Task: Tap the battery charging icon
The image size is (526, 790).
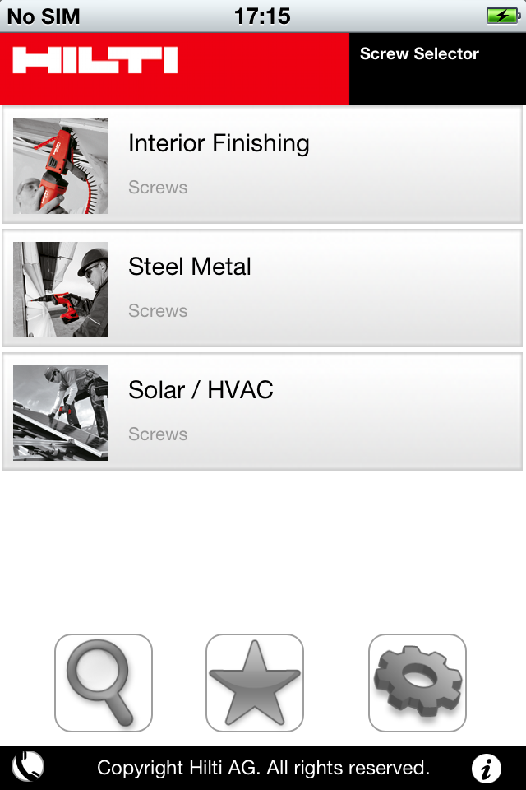Action: tap(503, 16)
